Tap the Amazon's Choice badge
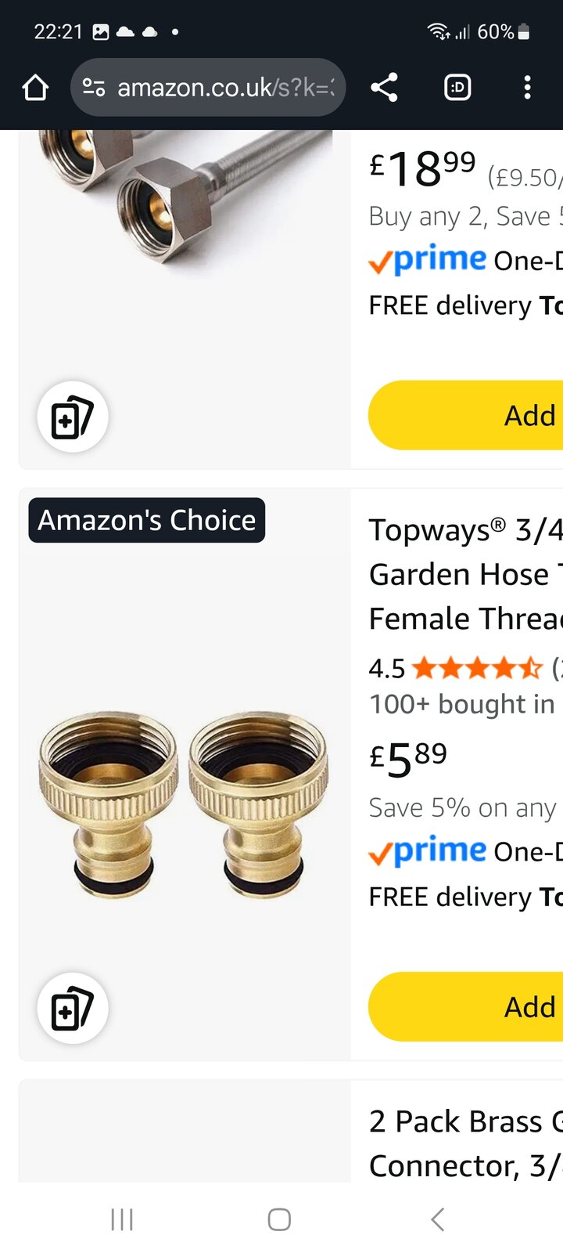Screen dimensions: 563x1253 [147, 520]
